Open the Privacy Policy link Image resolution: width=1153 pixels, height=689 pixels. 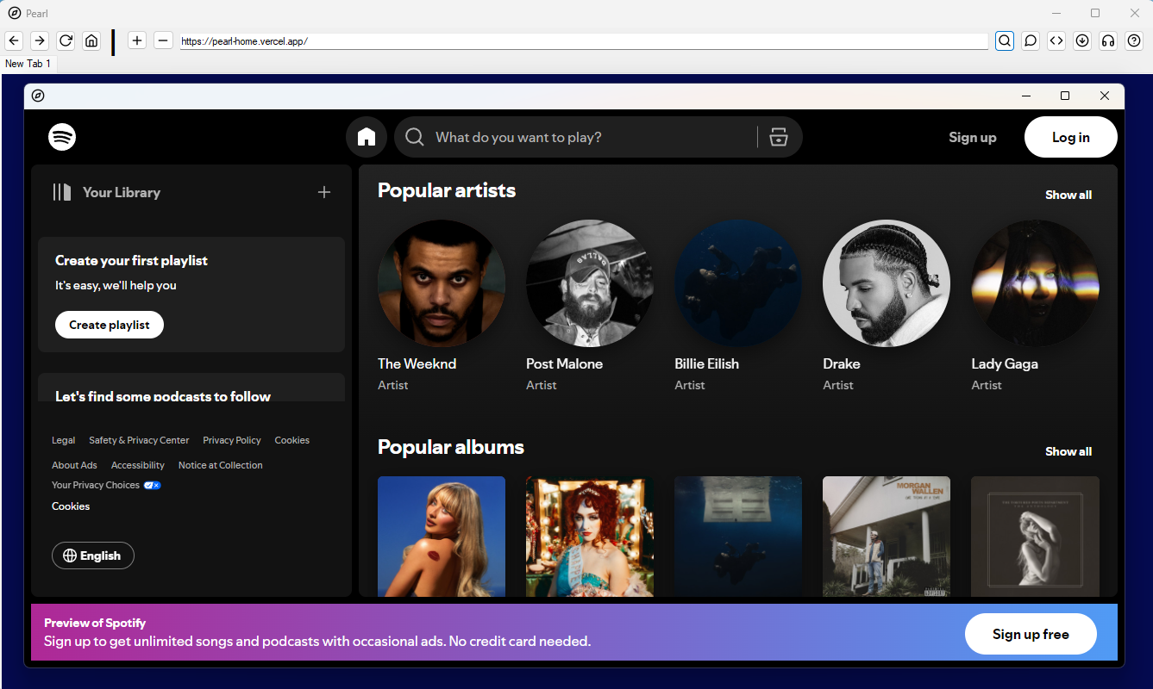(x=231, y=440)
